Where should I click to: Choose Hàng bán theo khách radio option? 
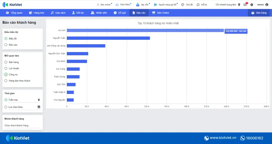[6, 81]
